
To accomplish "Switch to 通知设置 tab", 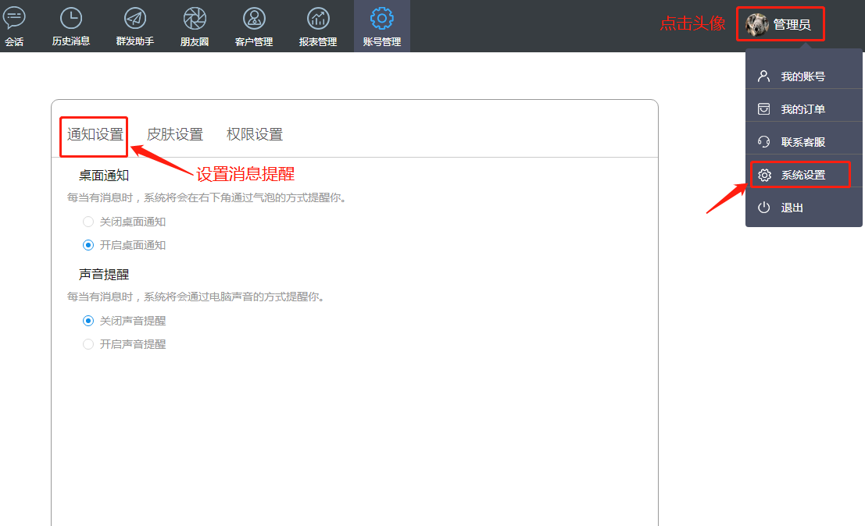I will coord(95,134).
